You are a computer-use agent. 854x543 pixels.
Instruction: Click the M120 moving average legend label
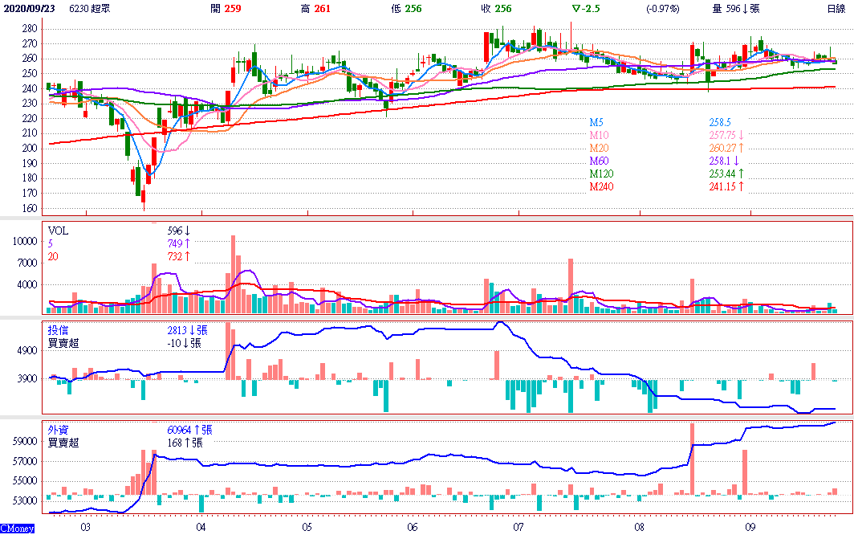pos(602,174)
